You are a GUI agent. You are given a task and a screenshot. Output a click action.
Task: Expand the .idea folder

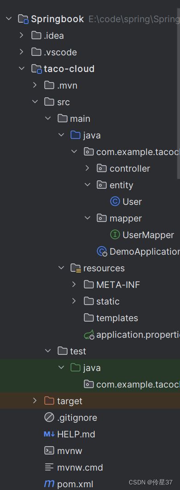click(x=21, y=36)
